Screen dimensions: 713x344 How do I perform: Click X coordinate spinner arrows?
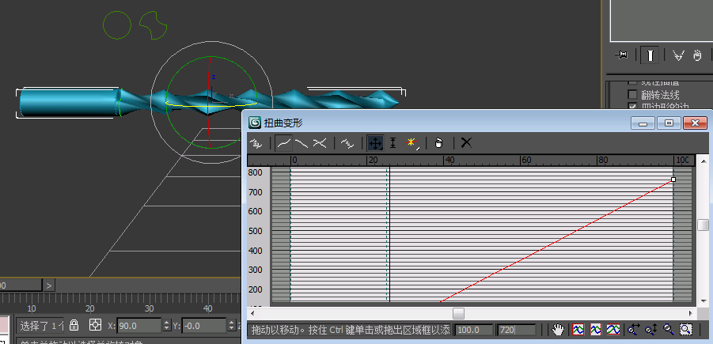click(x=166, y=325)
